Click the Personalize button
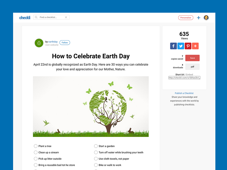This screenshot has width=227, height=170. click(x=186, y=18)
